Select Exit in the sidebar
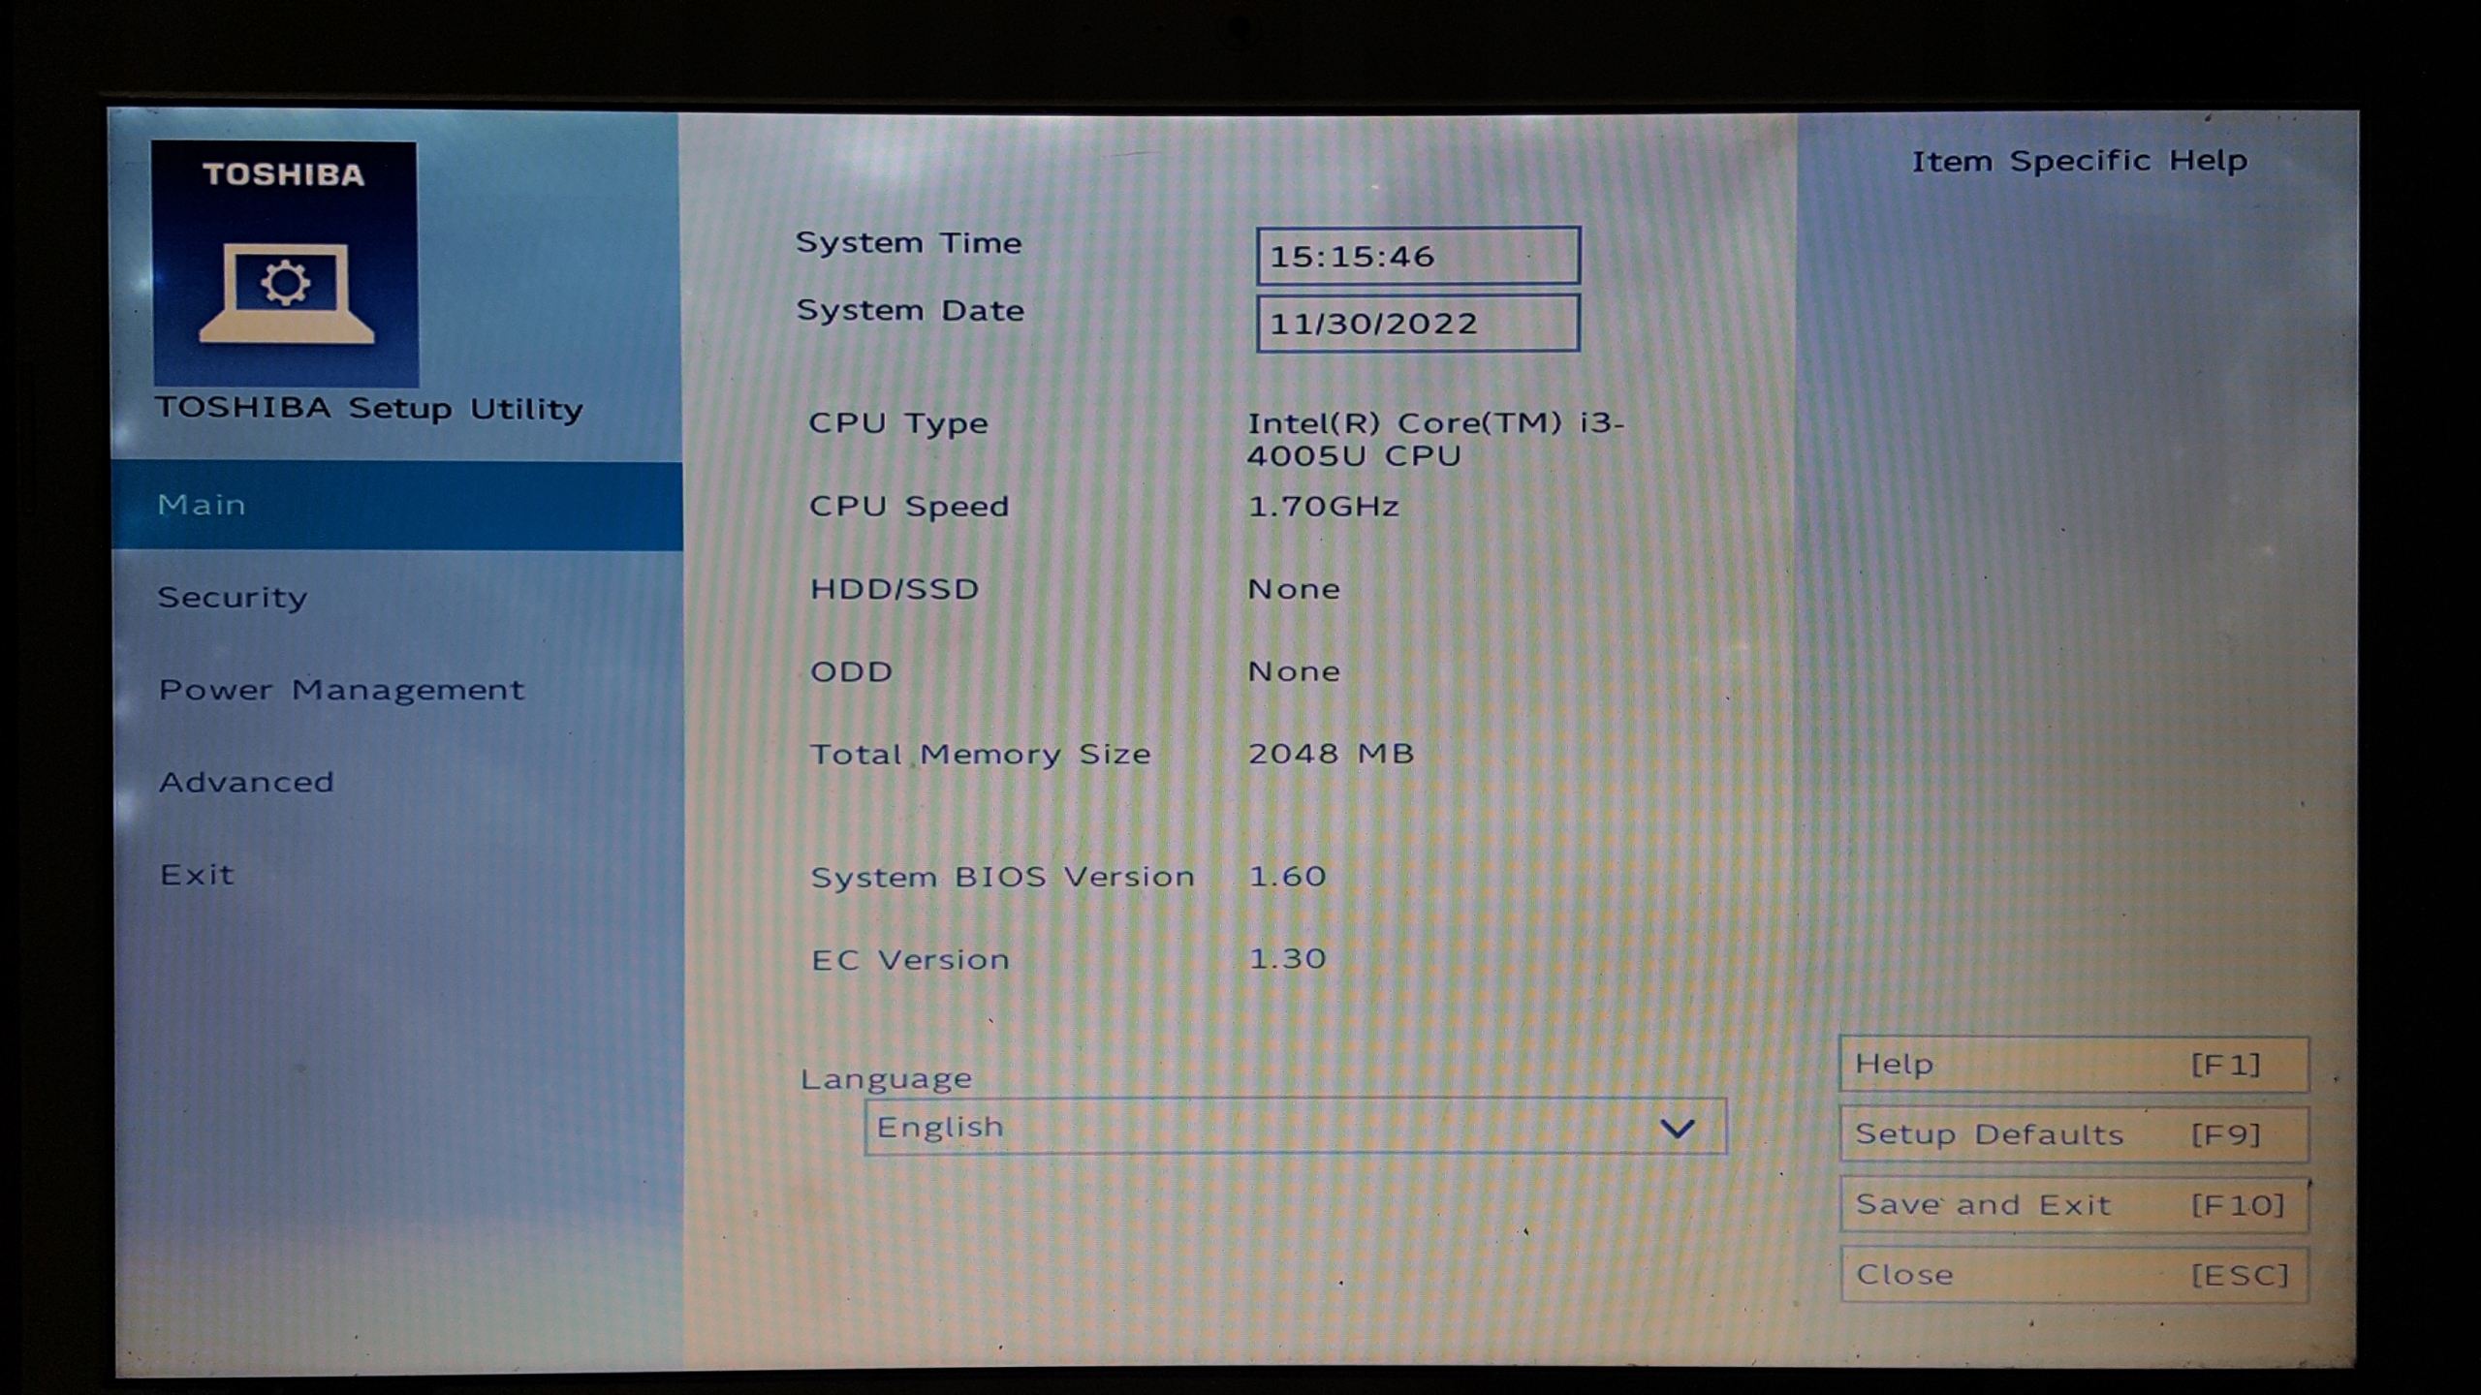The width and height of the screenshot is (2481, 1395). (x=197, y=875)
